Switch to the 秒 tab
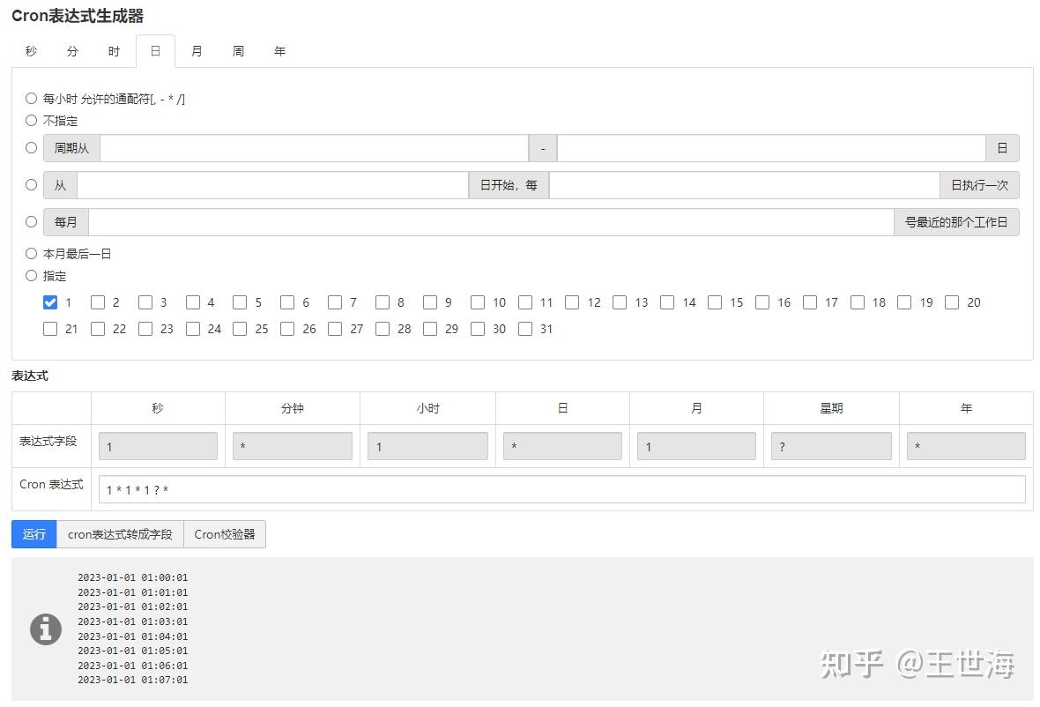 tap(31, 51)
